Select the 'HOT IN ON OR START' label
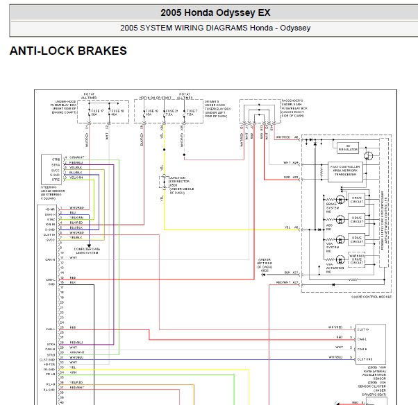This screenshot has height=405, width=418. pyautogui.click(x=155, y=98)
